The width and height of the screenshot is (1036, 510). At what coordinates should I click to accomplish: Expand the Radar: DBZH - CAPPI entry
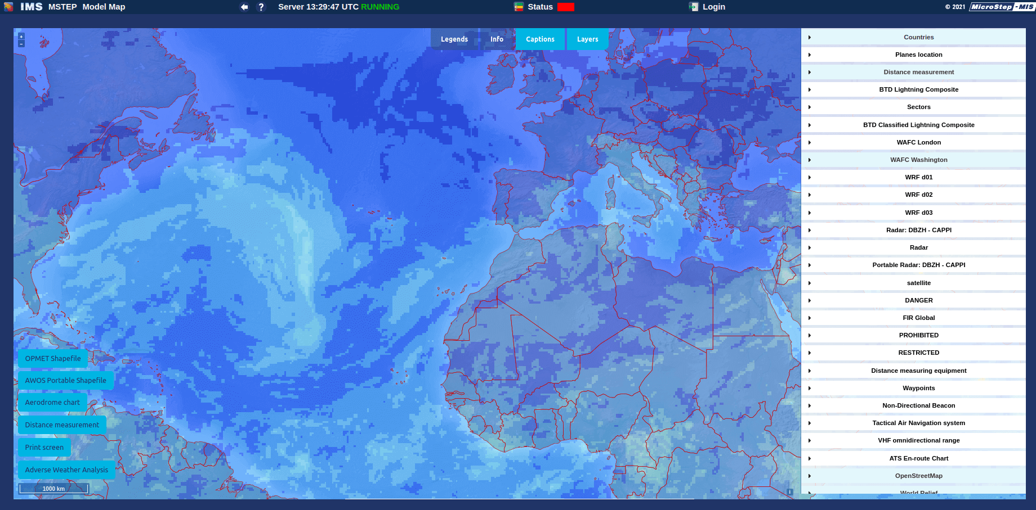pyautogui.click(x=810, y=229)
